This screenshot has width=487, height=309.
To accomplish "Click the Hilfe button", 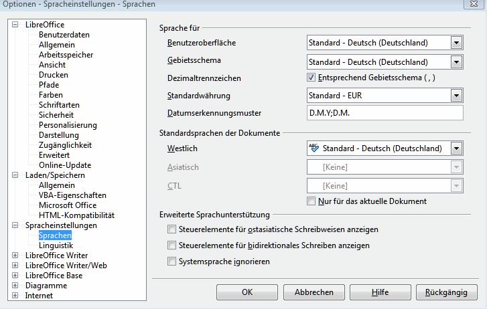I will [380, 292].
